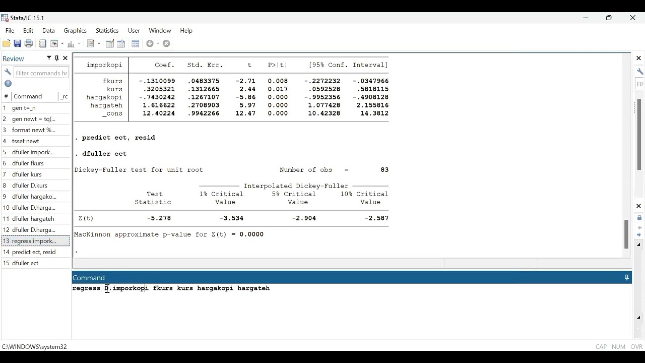Click the right arrow in Properties pane
645x363 pixels.
click(639, 235)
